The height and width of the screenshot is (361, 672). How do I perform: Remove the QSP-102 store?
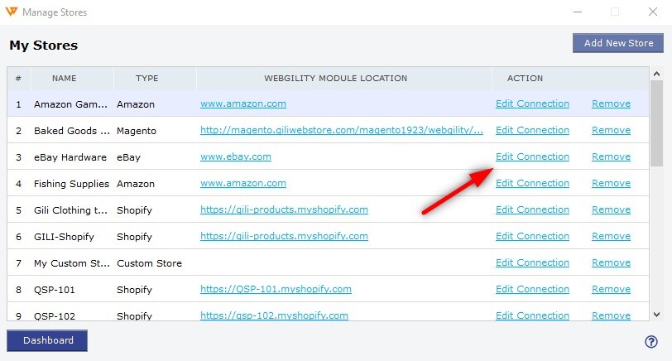[x=611, y=315]
